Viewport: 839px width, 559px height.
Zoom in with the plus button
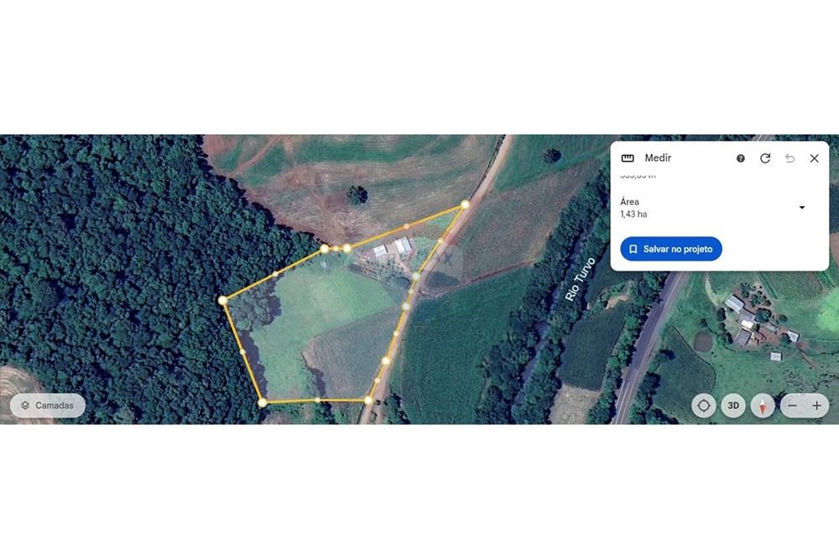[816, 406]
